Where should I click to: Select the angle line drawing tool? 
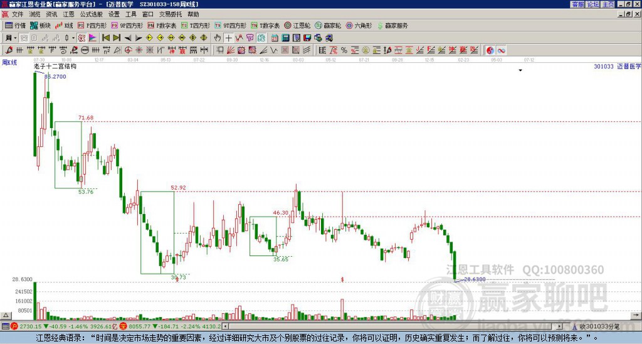point(263,50)
